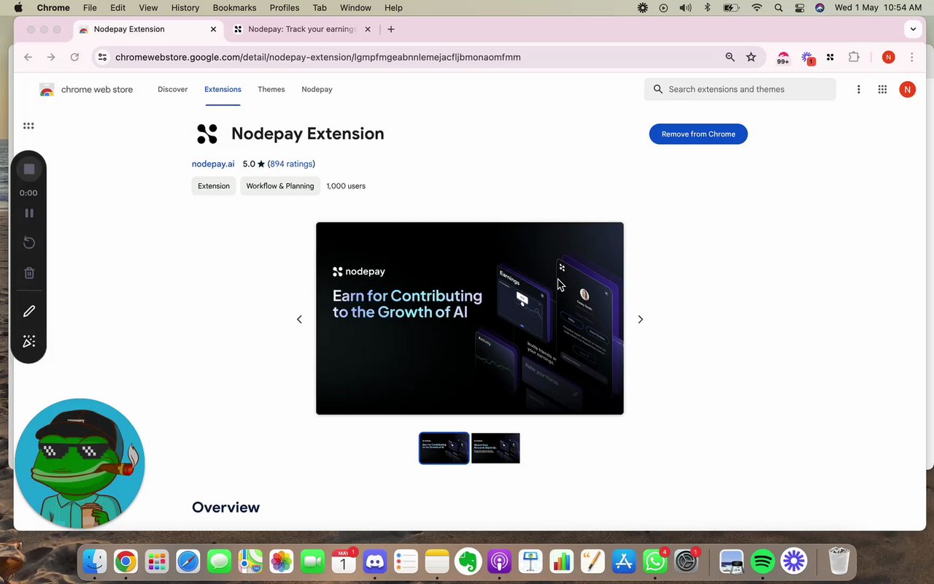Open the Chrome profile avatar in the toolbar
This screenshot has width=934, height=584.
pos(888,57)
